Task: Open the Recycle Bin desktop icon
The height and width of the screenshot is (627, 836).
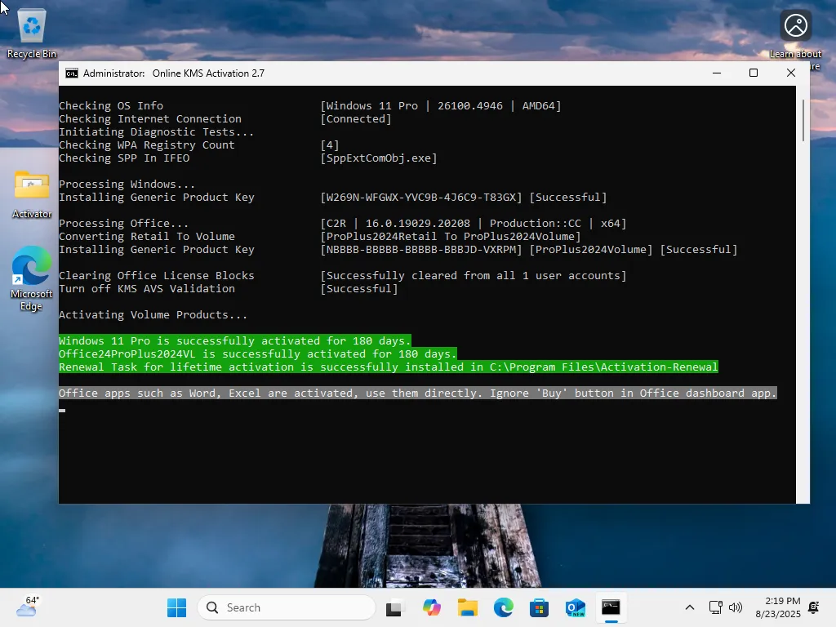Action: click(32, 34)
